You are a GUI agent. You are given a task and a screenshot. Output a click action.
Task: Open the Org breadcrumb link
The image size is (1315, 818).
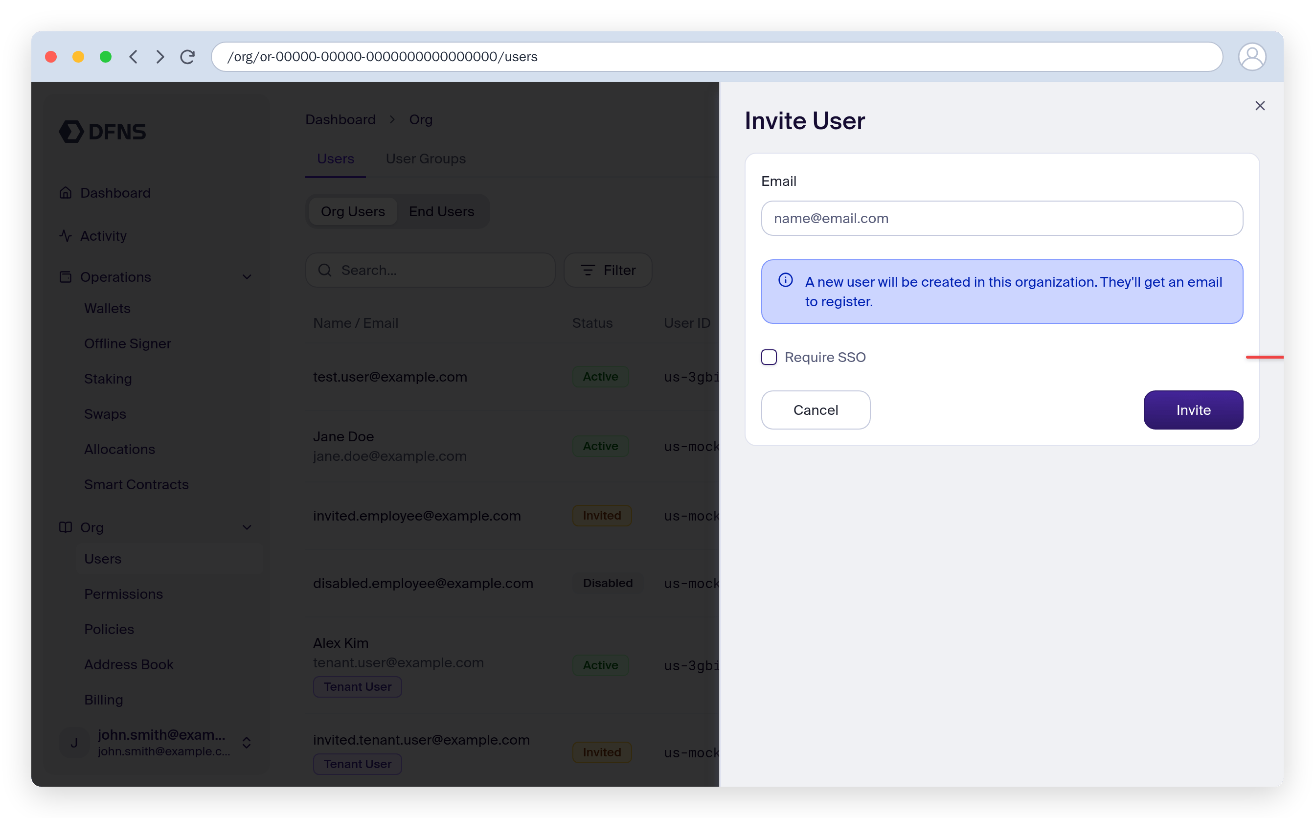point(420,119)
